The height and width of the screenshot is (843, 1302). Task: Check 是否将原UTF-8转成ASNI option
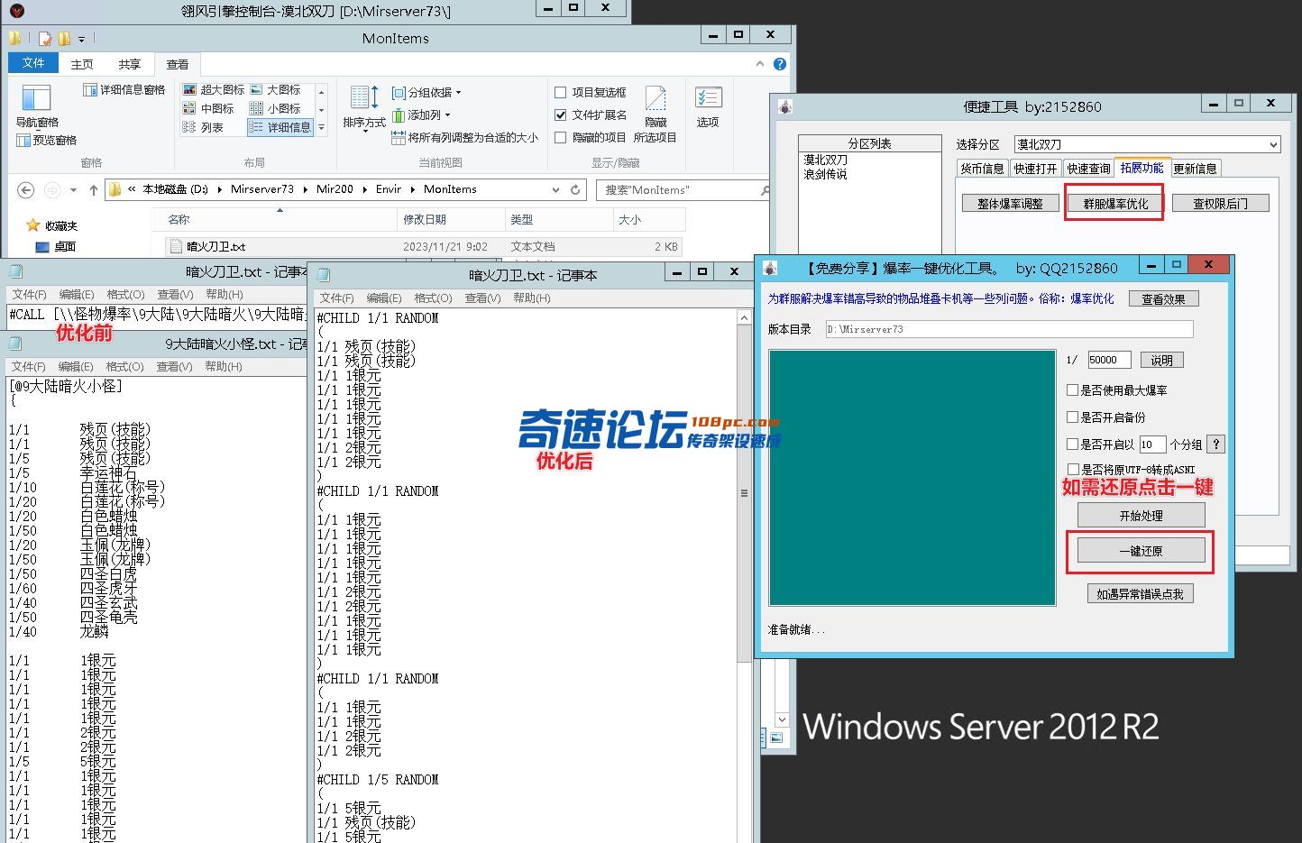[1073, 469]
